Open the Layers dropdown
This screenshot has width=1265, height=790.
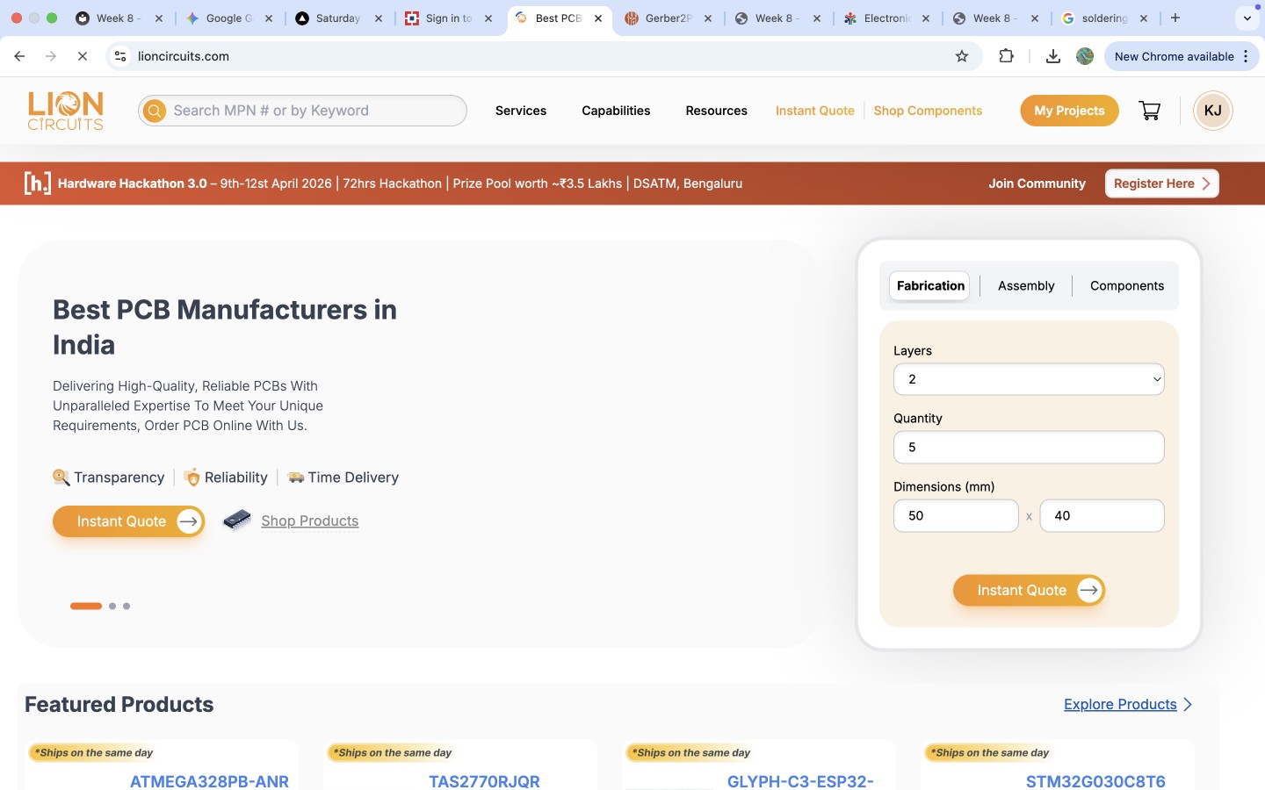(1029, 379)
